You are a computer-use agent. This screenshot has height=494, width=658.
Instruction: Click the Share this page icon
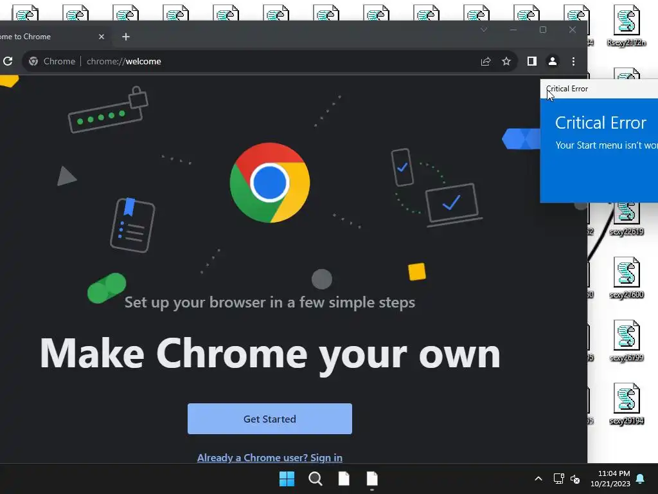486,61
